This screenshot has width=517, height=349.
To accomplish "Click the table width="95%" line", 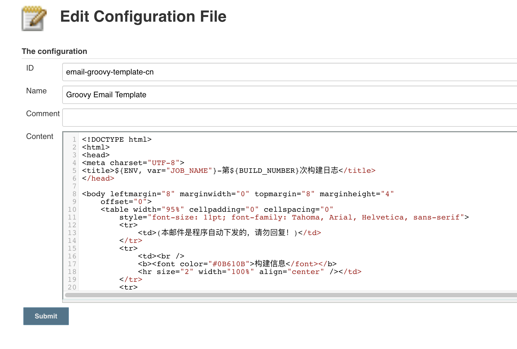I will (x=217, y=210).
